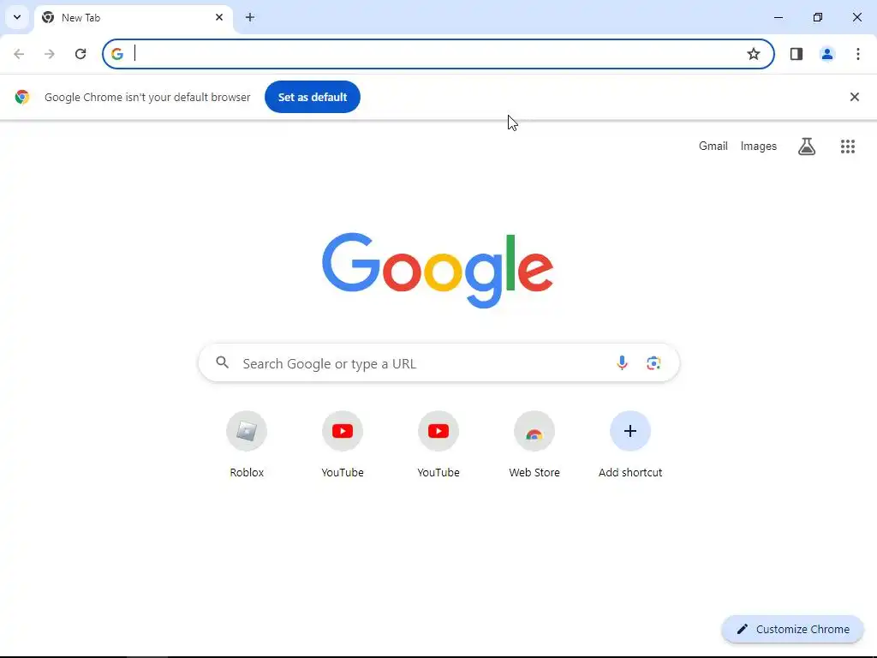
Task: Open the tab search dropdown arrow
Action: click(17, 17)
